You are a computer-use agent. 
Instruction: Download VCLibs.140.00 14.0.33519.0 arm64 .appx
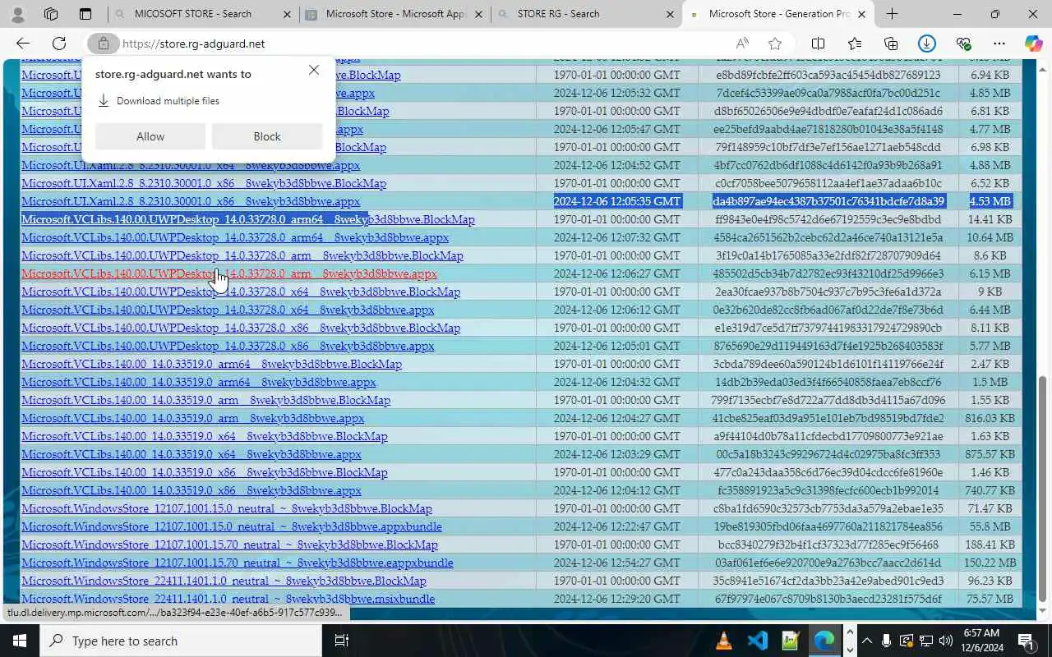(199, 382)
